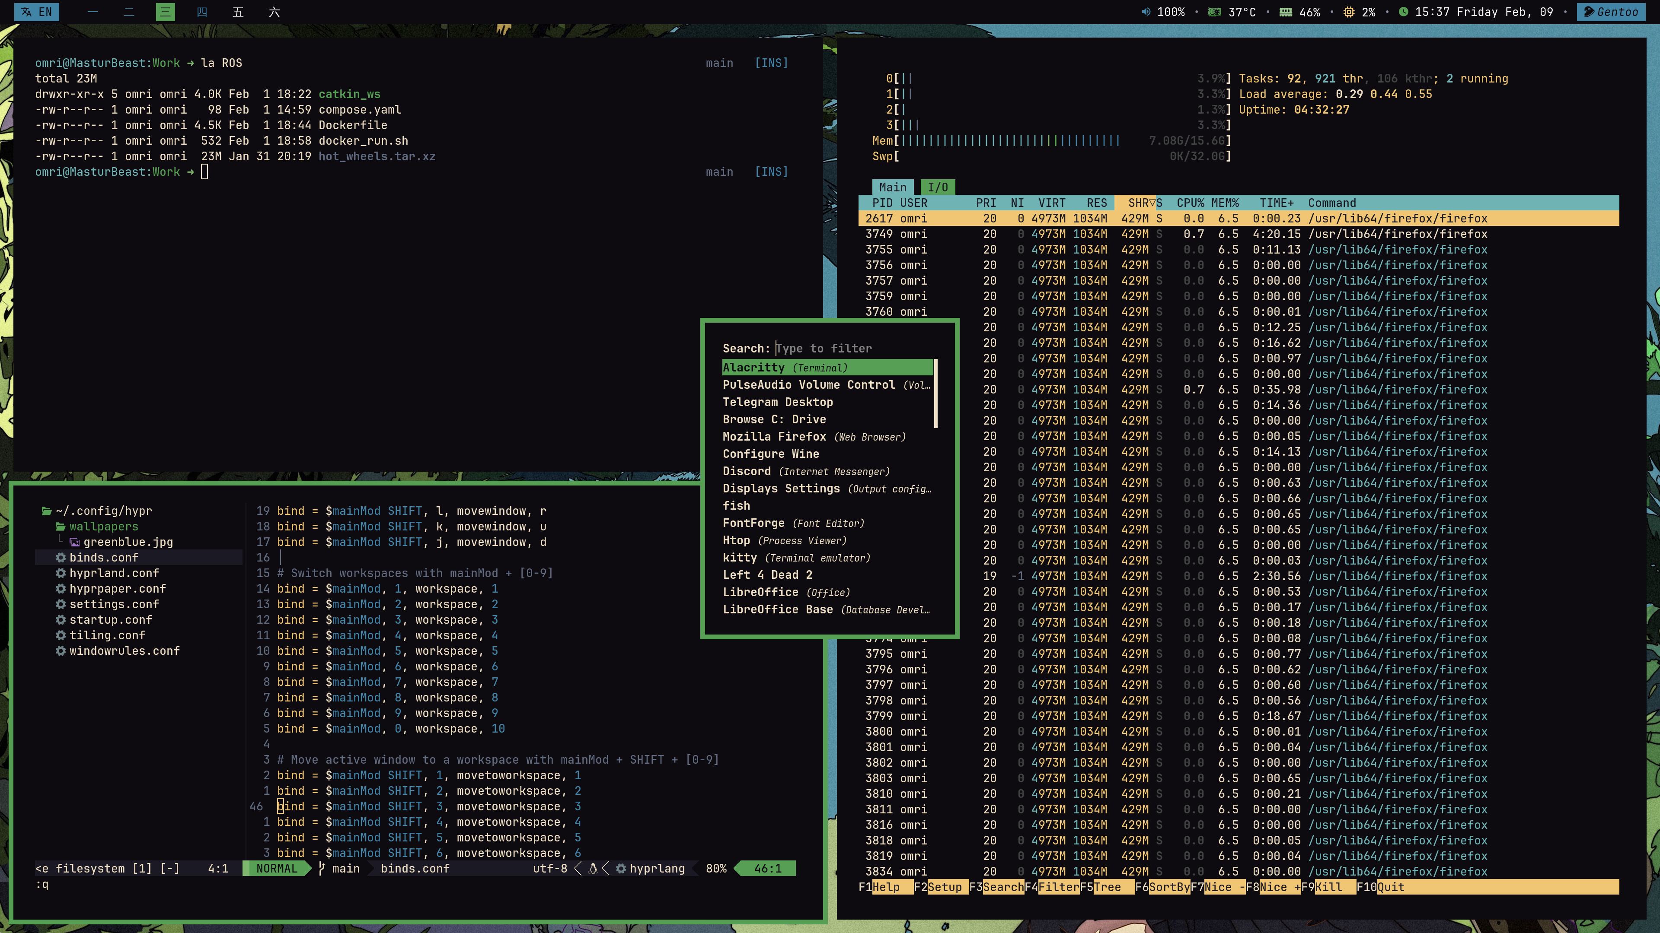Open startup.conf in the file tree
The height and width of the screenshot is (933, 1660).
[x=104, y=619]
